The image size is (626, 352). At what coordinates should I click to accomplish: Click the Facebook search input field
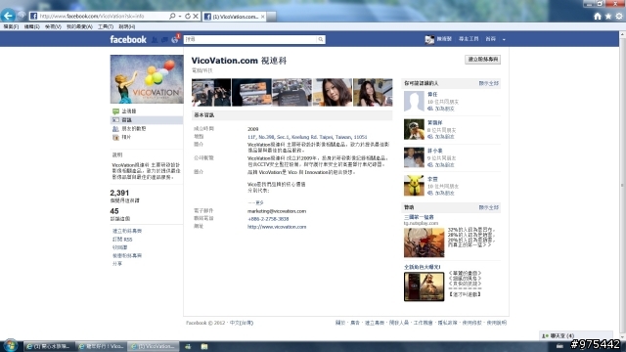tap(250, 39)
